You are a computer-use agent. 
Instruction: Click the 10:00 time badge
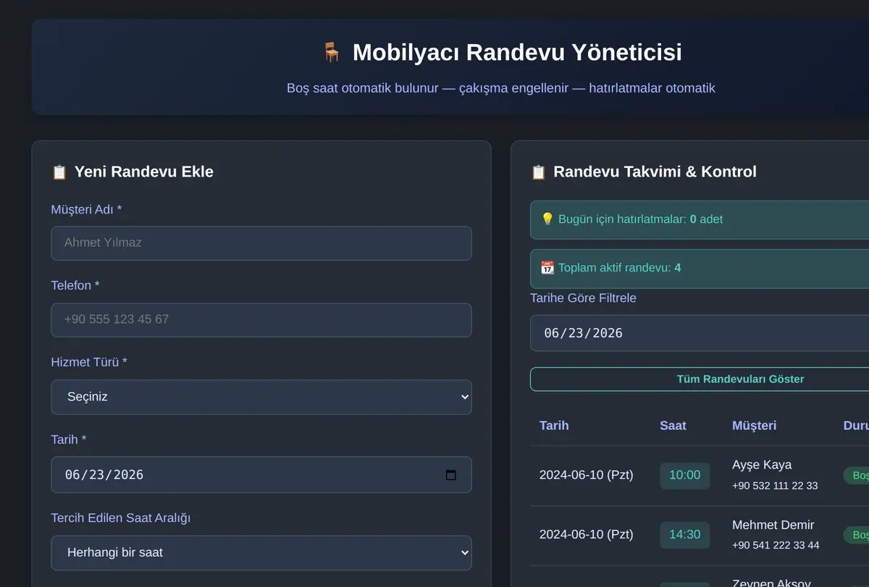(684, 476)
